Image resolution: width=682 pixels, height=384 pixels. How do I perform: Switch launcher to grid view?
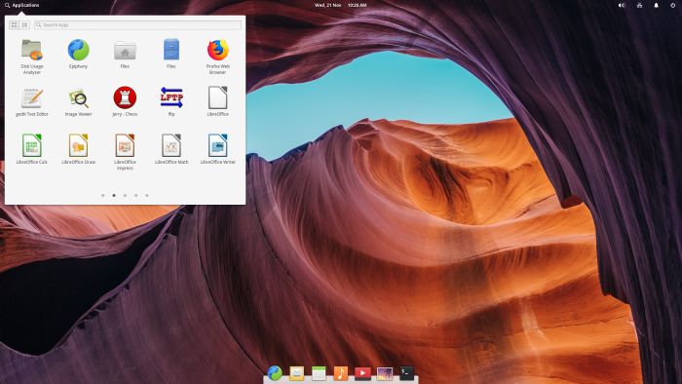14,25
